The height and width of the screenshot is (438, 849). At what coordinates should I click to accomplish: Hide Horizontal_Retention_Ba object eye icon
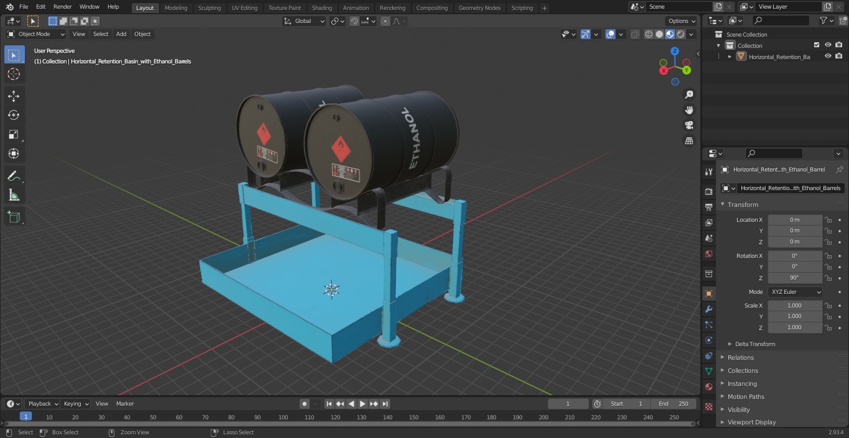coord(828,57)
